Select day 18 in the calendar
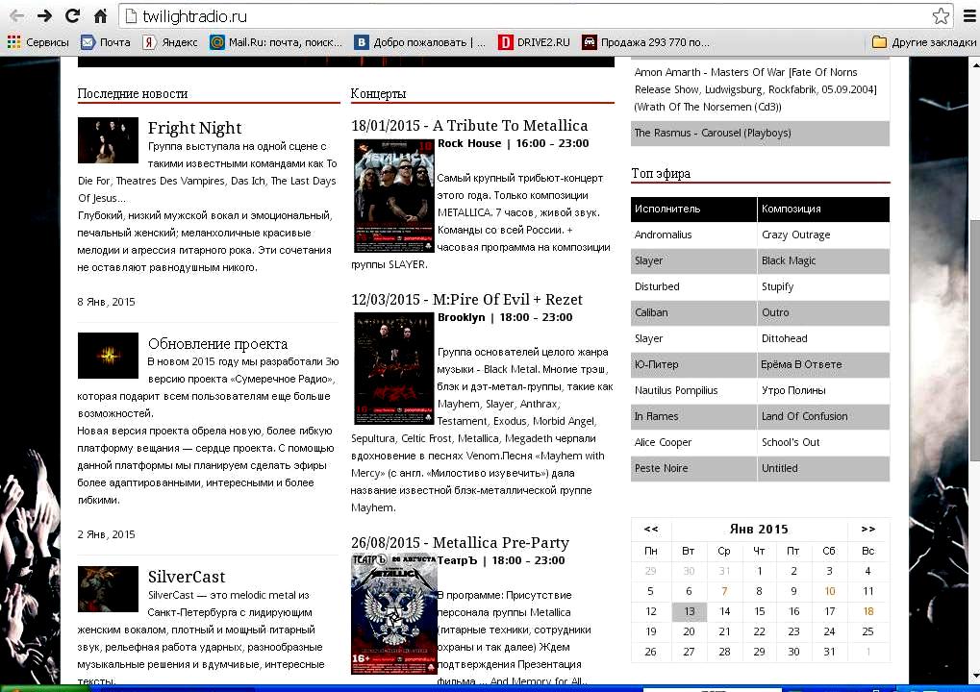 (x=868, y=611)
